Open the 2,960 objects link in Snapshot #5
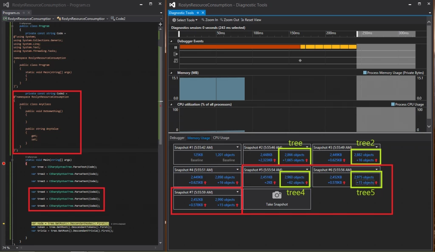This screenshot has height=252, width=435. pyautogui.click(x=294, y=177)
